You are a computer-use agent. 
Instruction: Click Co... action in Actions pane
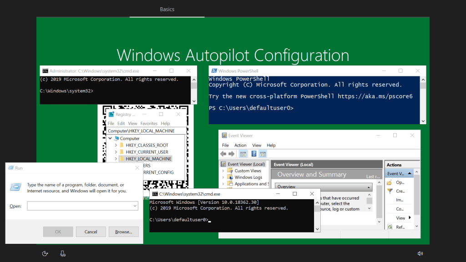pos(400,209)
